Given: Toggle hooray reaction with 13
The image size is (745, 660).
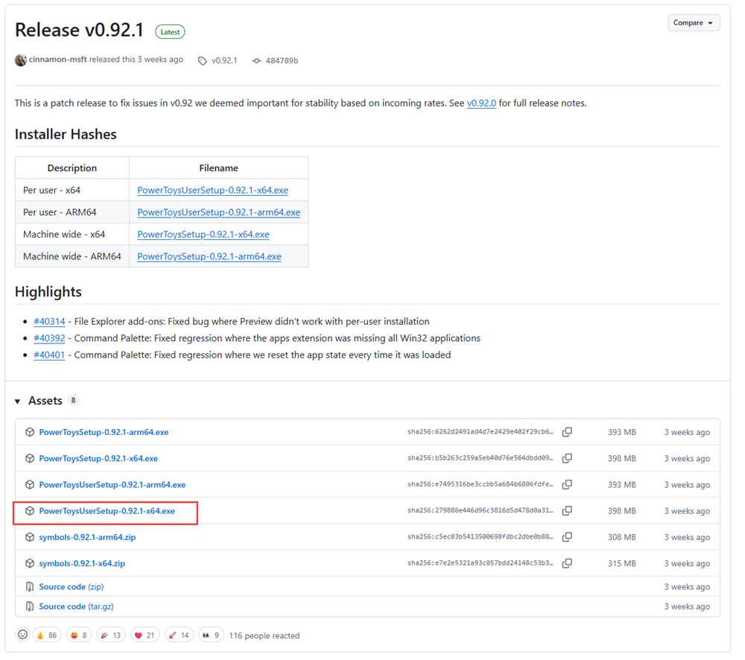Looking at the screenshot, I should coord(111,635).
